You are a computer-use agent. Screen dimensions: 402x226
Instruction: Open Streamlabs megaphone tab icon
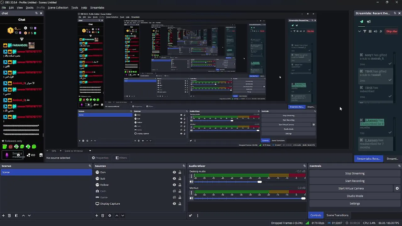coord(369,22)
